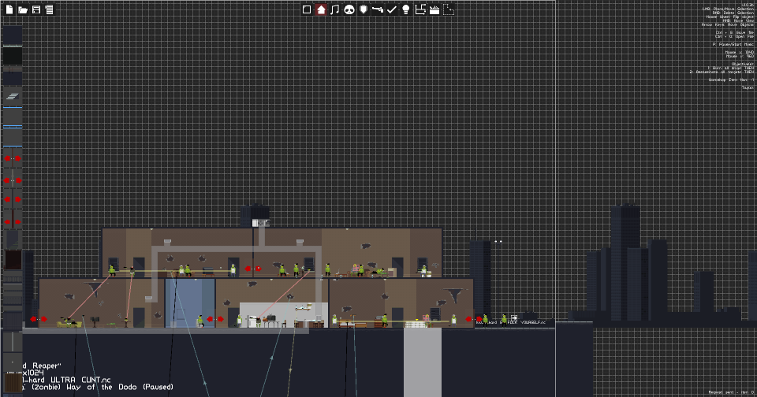Select the clapperboard cutscene tool
The image size is (757, 397).
point(434,9)
